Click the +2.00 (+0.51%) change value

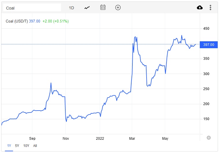56,21
